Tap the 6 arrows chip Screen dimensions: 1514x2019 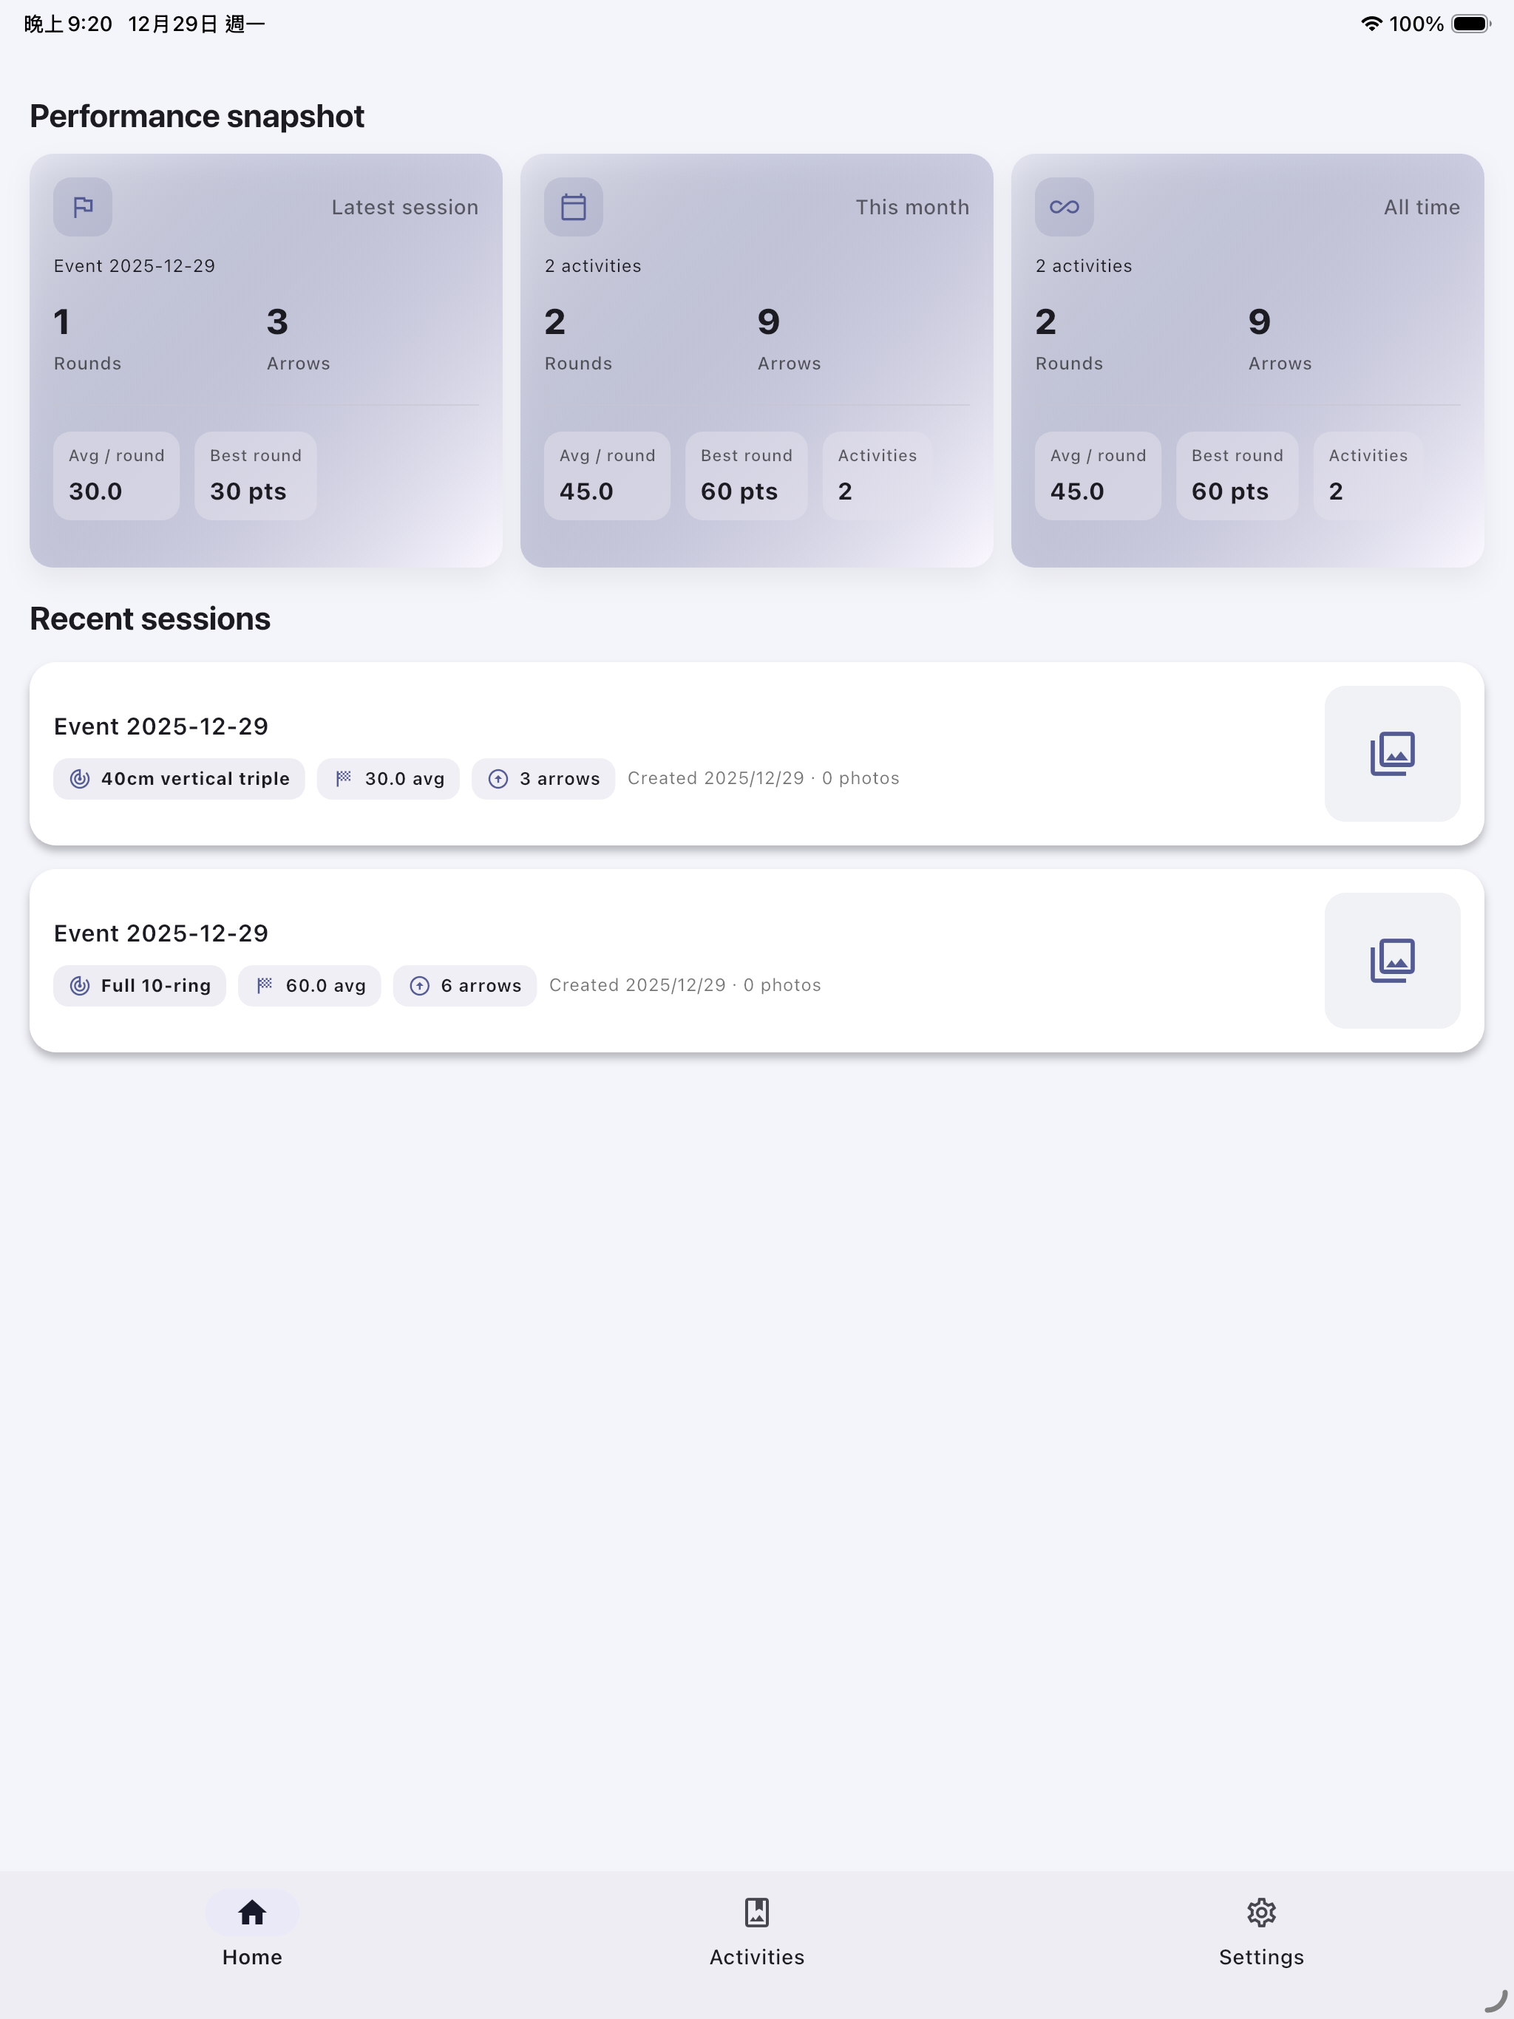(465, 986)
